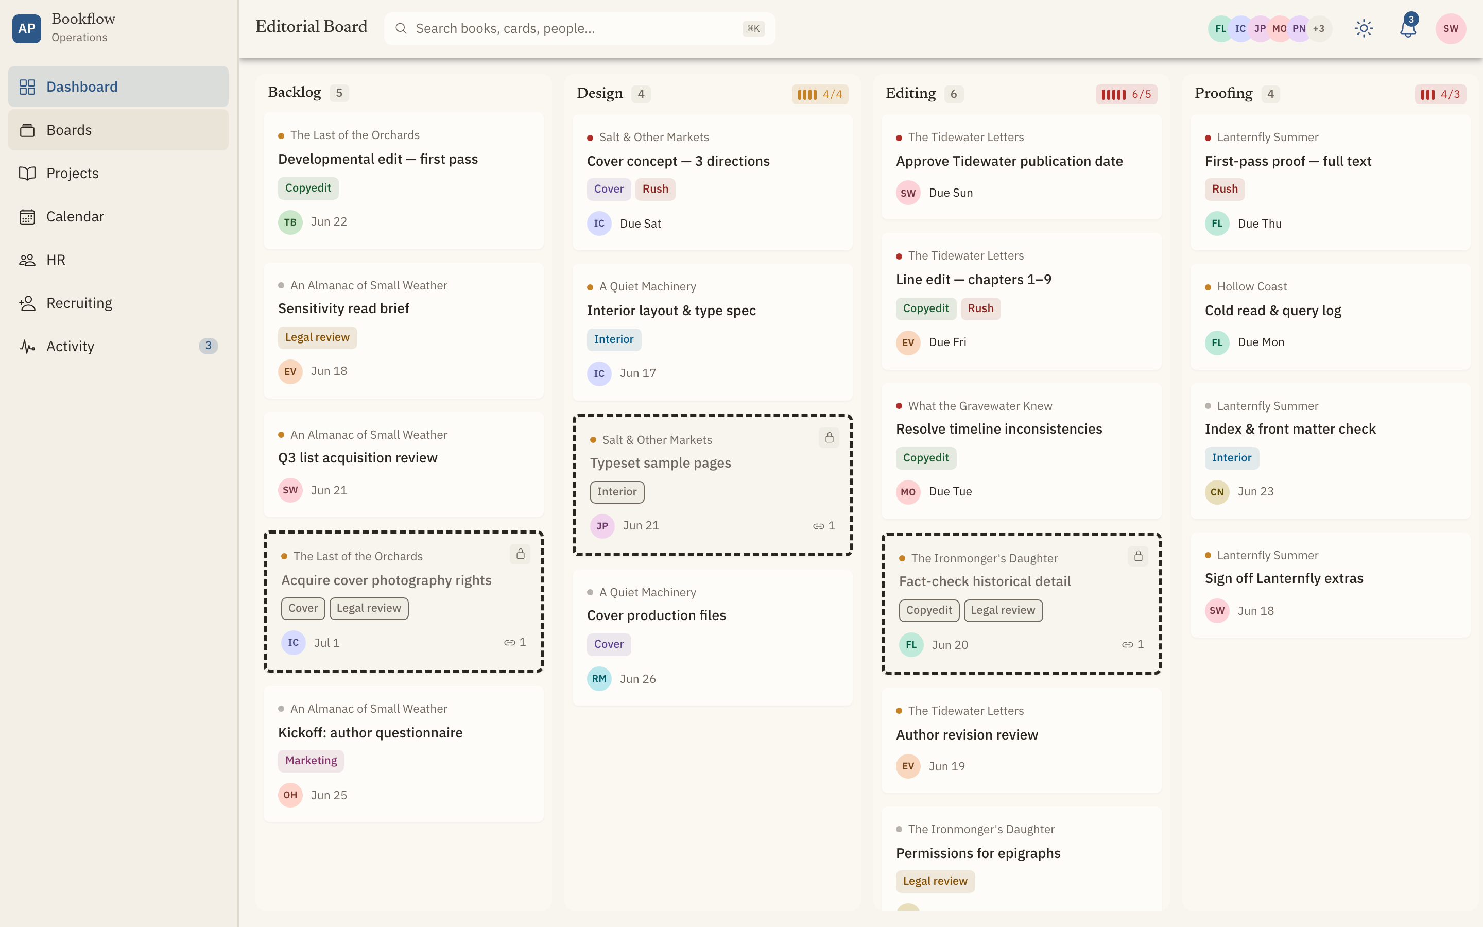Click the Editing WIP limit 6/5 indicator

(x=1126, y=94)
